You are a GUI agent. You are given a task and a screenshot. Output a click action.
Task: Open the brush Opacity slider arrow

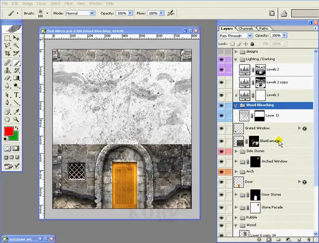point(130,13)
